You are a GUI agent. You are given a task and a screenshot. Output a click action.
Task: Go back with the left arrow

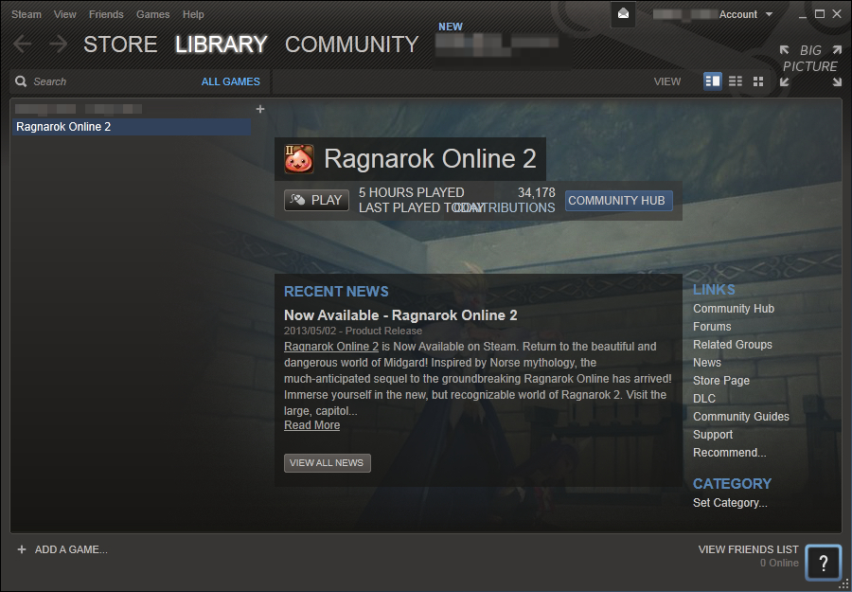click(23, 44)
